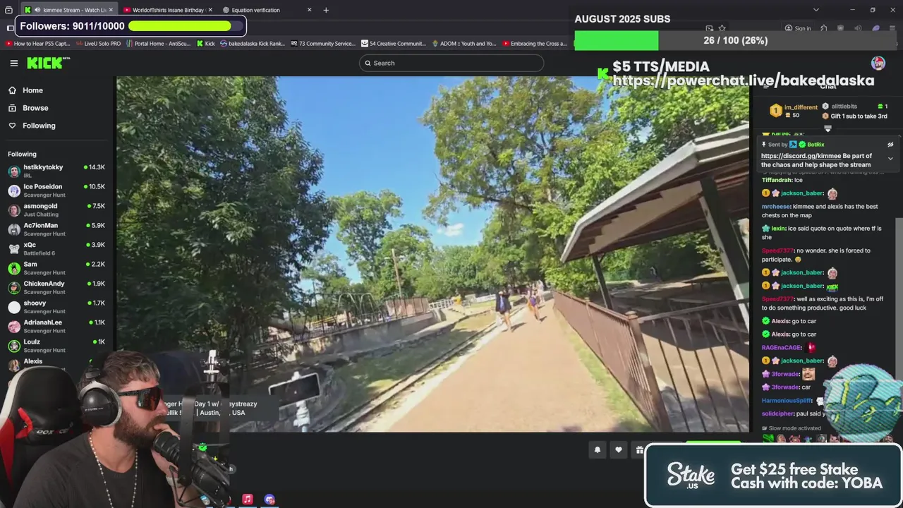
Task: Open the Kick hamburger menu
Action: pyautogui.click(x=13, y=63)
